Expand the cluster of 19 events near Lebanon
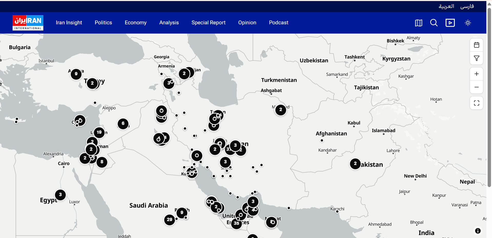This screenshot has width=492, height=238. point(99,133)
